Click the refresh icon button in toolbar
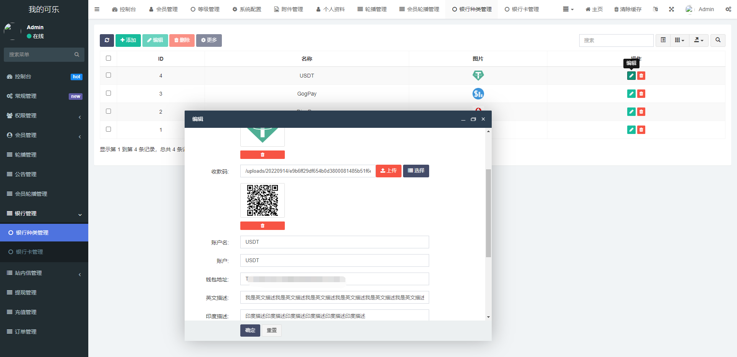Image resolution: width=737 pixels, height=357 pixels. (107, 40)
